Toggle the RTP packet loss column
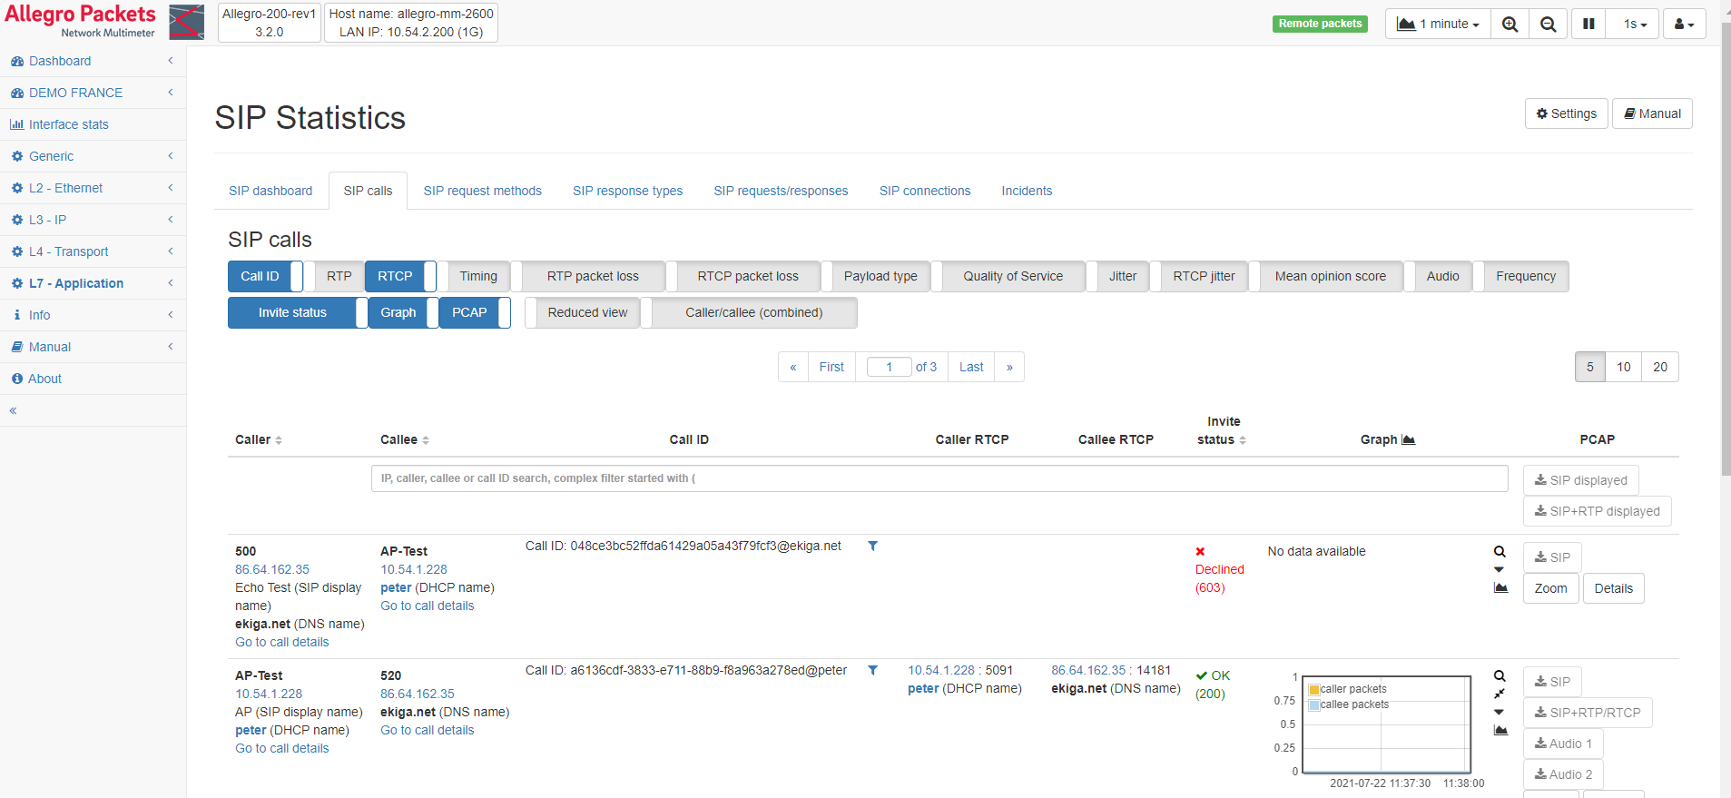 point(587,276)
